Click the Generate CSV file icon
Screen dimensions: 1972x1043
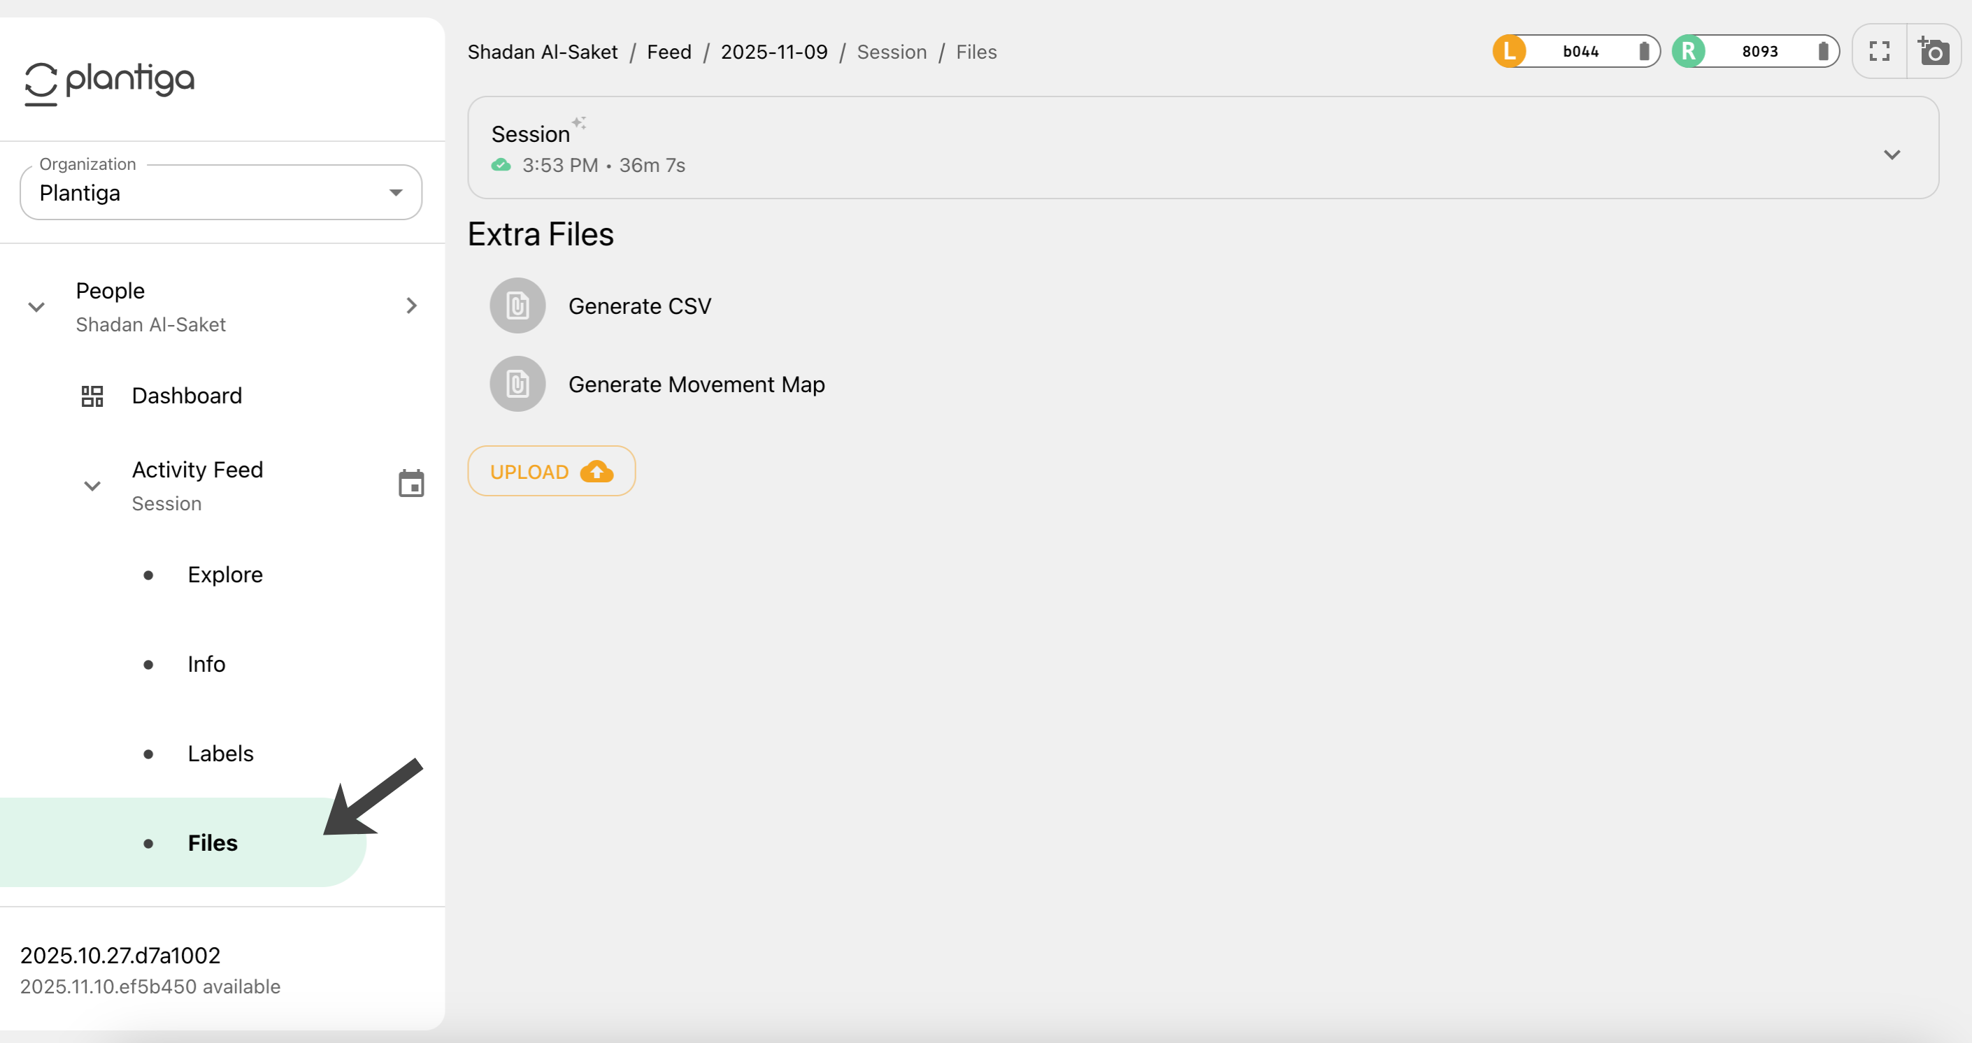pos(517,306)
